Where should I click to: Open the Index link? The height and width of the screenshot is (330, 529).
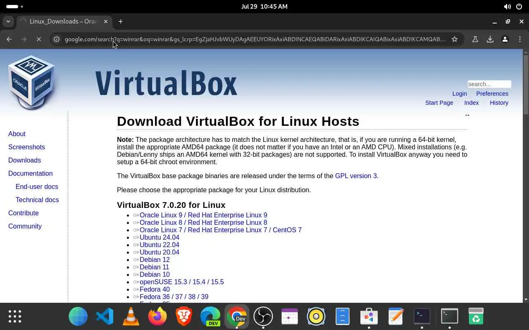[x=472, y=103]
